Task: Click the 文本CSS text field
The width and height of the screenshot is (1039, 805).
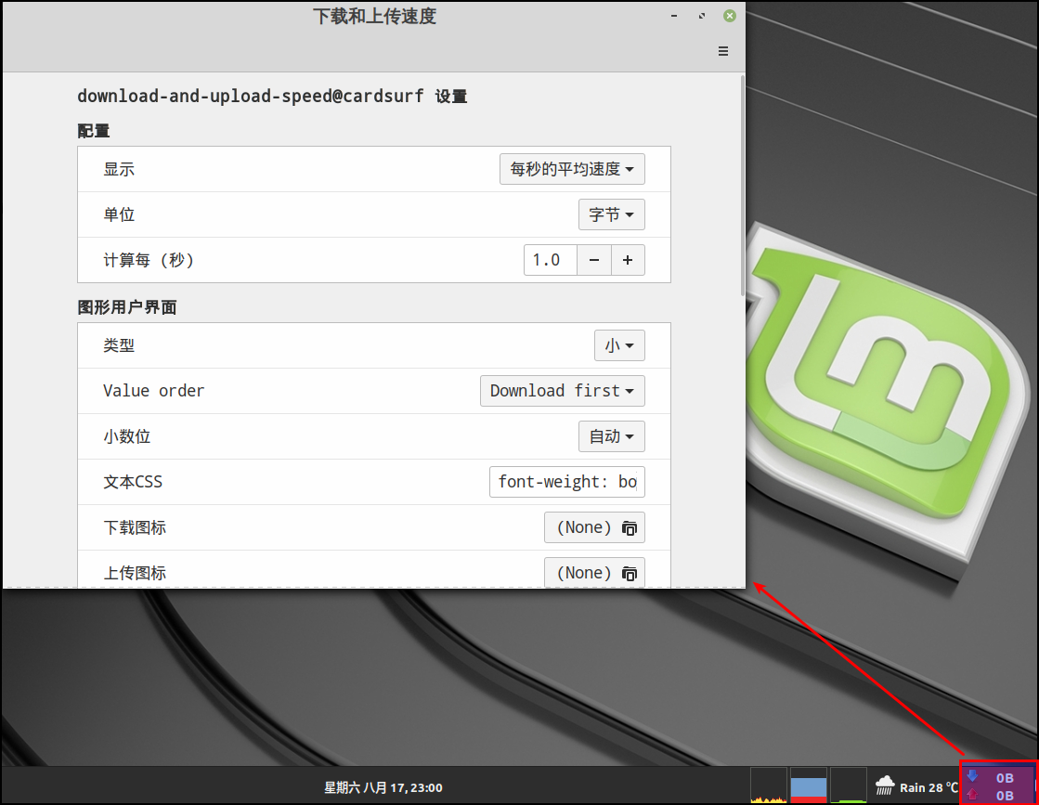Action: pyautogui.click(x=566, y=482)
